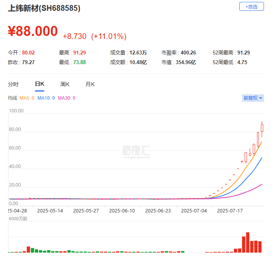The image size is (279, 263).
Task: Expand the 前复权 adjustment dropdown
Action: [253, 98]
